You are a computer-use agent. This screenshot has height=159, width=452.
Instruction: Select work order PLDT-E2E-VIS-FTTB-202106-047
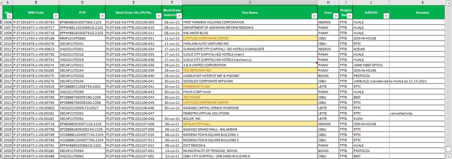[133, 113]
